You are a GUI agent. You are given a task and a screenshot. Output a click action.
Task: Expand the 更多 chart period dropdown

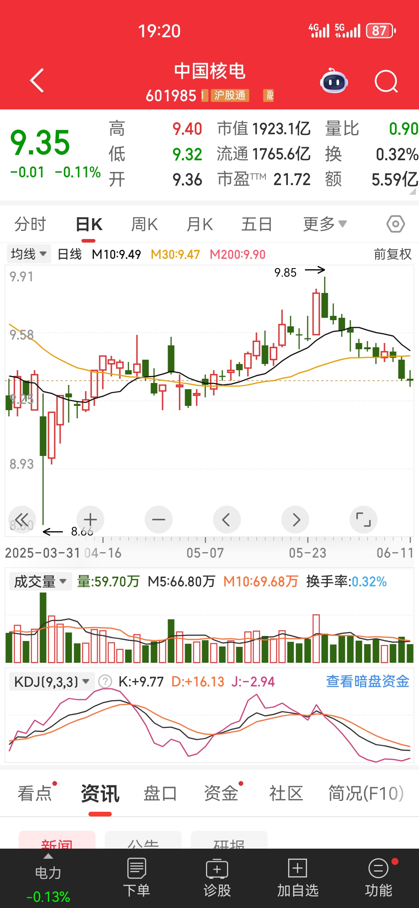325,224
